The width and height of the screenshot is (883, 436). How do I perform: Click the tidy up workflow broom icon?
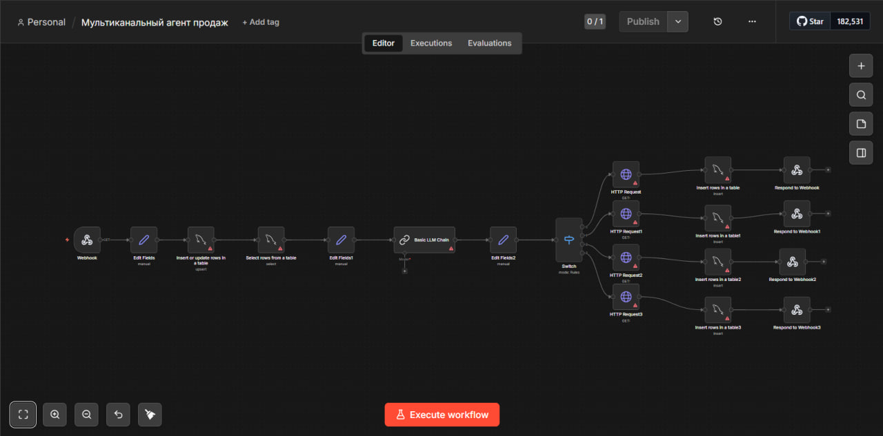(x=150, y=415)
